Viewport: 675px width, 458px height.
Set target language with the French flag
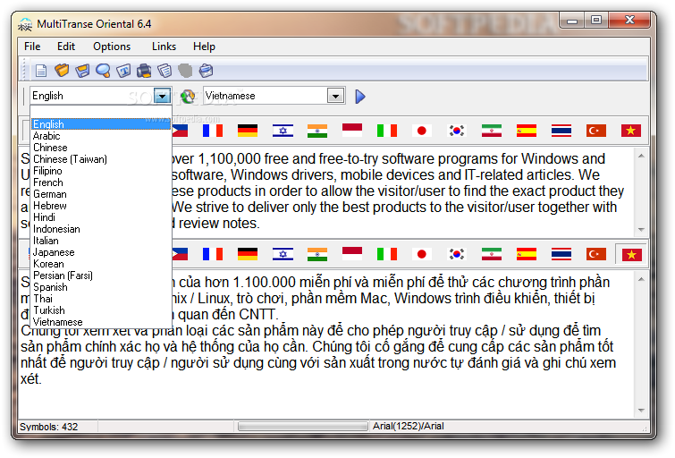click(213, 254)
